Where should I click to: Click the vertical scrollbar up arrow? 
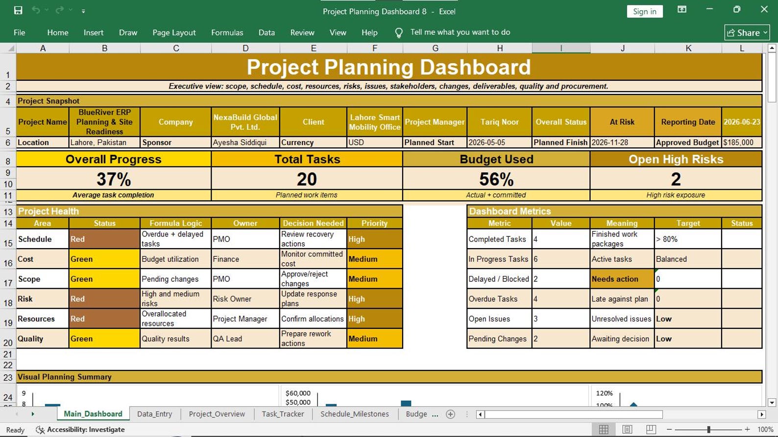772,48
